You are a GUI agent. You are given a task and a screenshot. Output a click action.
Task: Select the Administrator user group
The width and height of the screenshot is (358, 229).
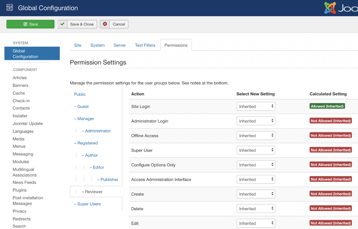click(96, 131)
